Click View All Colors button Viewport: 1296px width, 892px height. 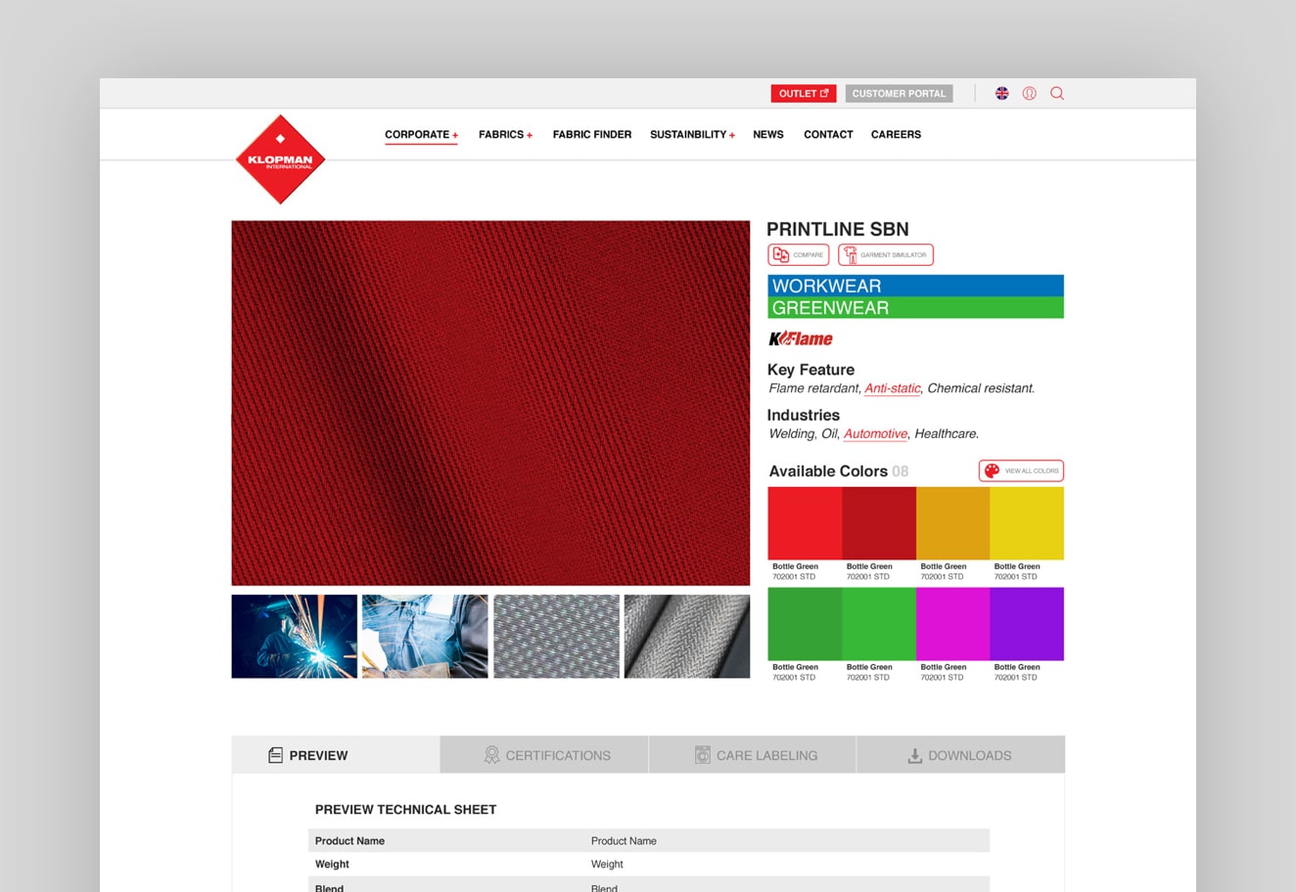pos(1021,470)
